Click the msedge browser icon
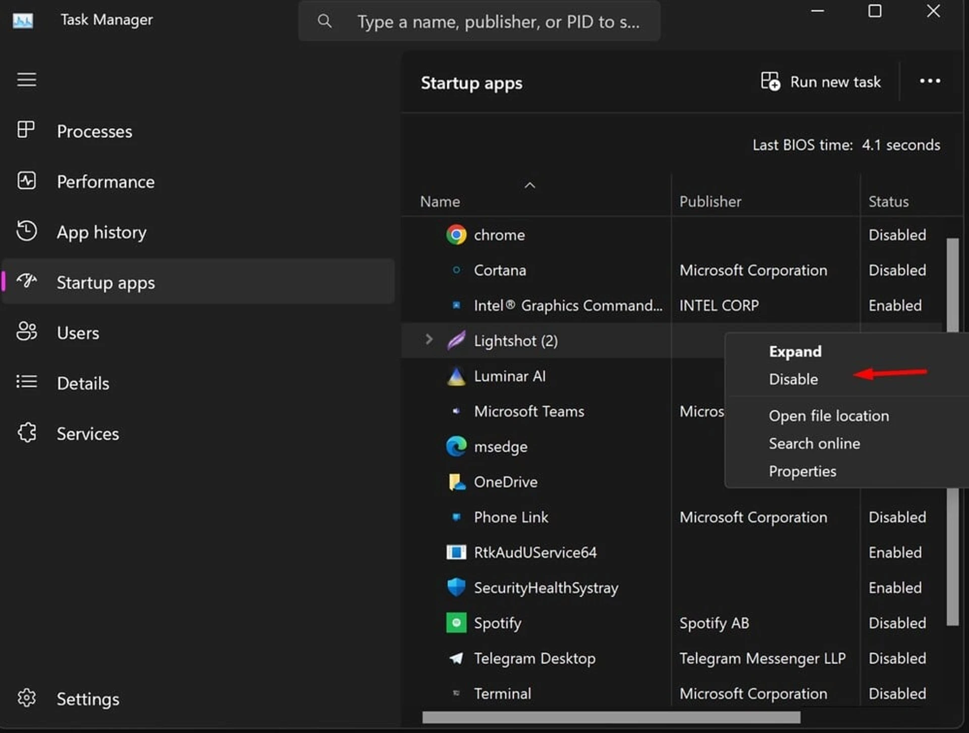The height and width of the screenshot is (733, 969). 456,446
